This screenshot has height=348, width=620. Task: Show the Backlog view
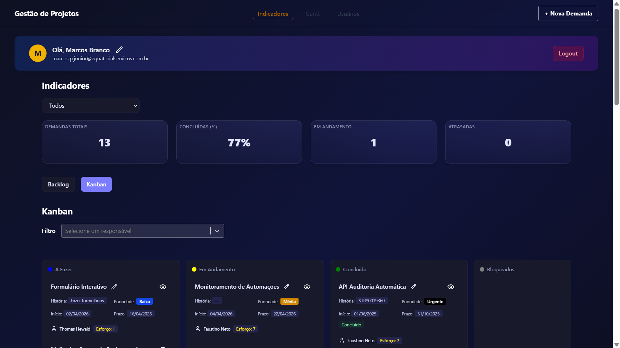58,184
